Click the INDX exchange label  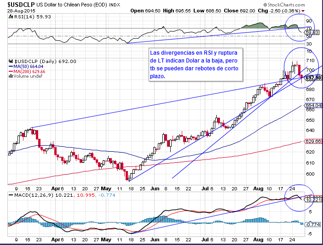[115, 5]
